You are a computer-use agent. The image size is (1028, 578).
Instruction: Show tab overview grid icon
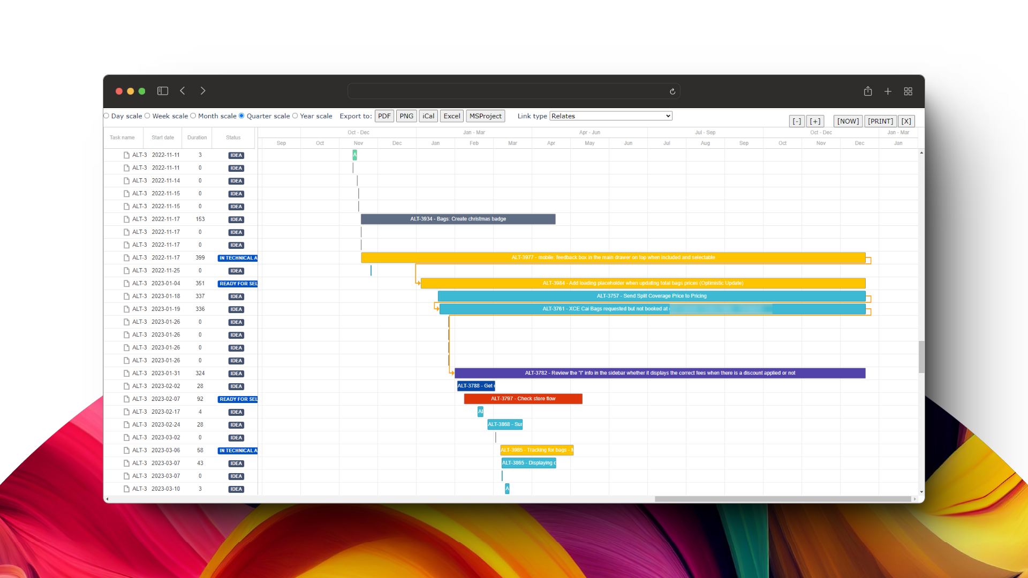click(908, 92)
